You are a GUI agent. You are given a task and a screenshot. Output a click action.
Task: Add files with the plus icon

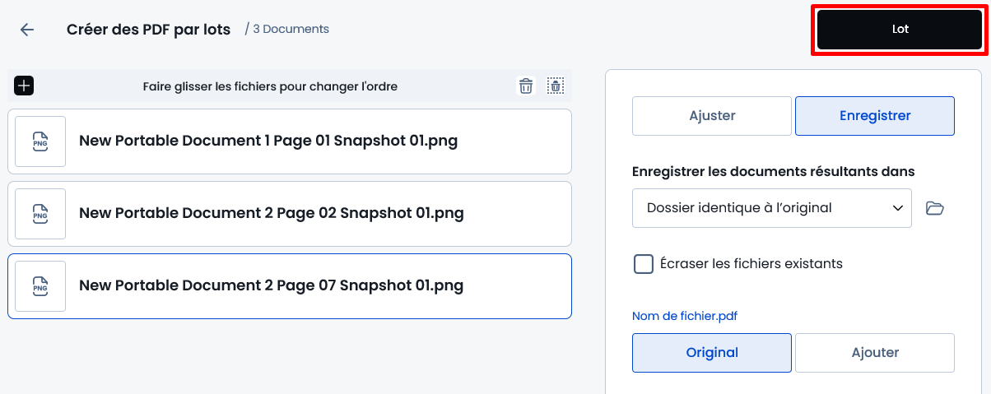24,86
